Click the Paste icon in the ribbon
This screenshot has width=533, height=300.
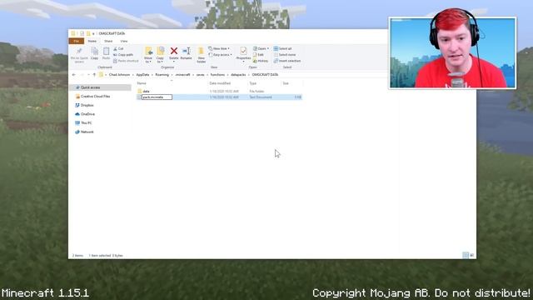[106, 52]
